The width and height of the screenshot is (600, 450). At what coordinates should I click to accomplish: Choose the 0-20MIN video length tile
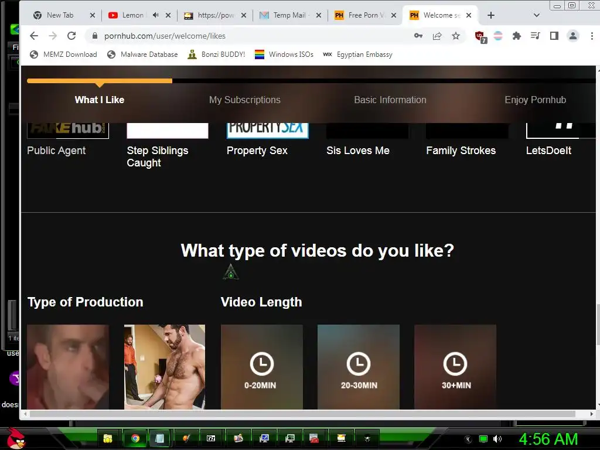tap(262, 367)
